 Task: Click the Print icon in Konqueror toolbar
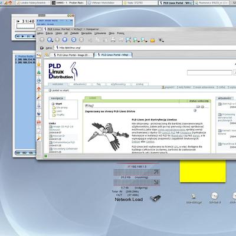click(113, 40)
